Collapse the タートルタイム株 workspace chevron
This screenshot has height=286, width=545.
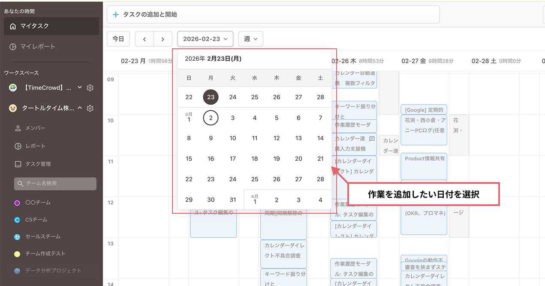[x=80, y=109]
